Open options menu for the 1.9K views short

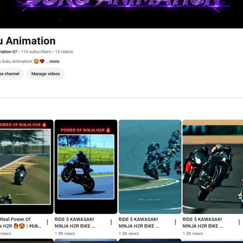pos(111,222)
